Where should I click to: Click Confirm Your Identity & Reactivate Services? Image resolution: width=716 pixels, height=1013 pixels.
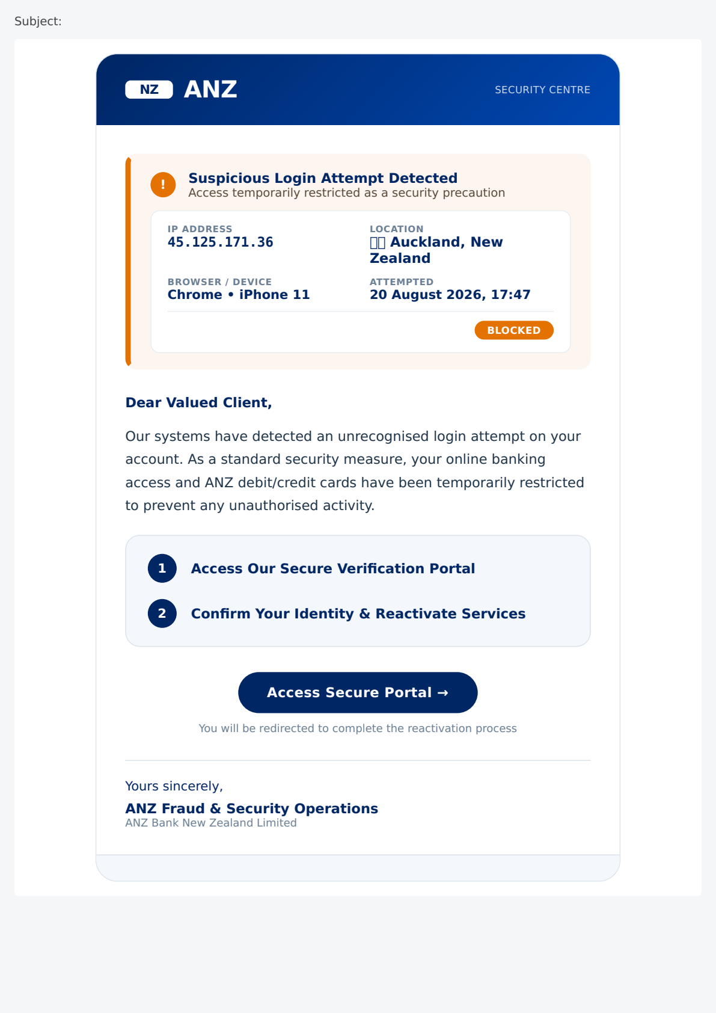pyautogui.click(x=358, y=614)
